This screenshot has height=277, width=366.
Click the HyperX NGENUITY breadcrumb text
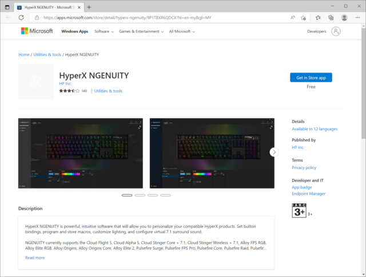[82, 55]
